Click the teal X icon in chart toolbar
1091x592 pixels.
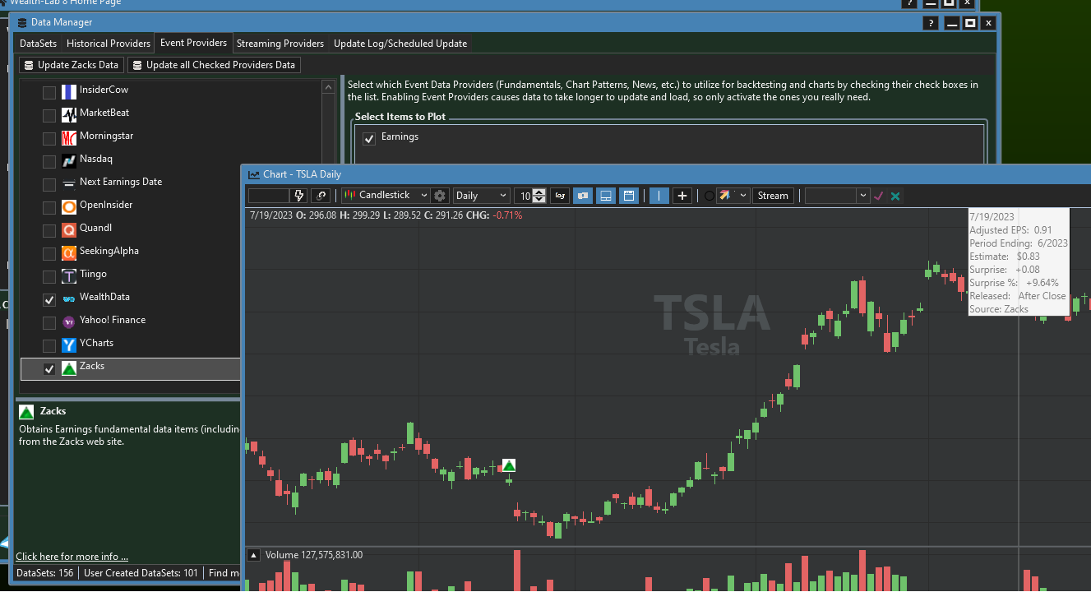coord(895,196)
